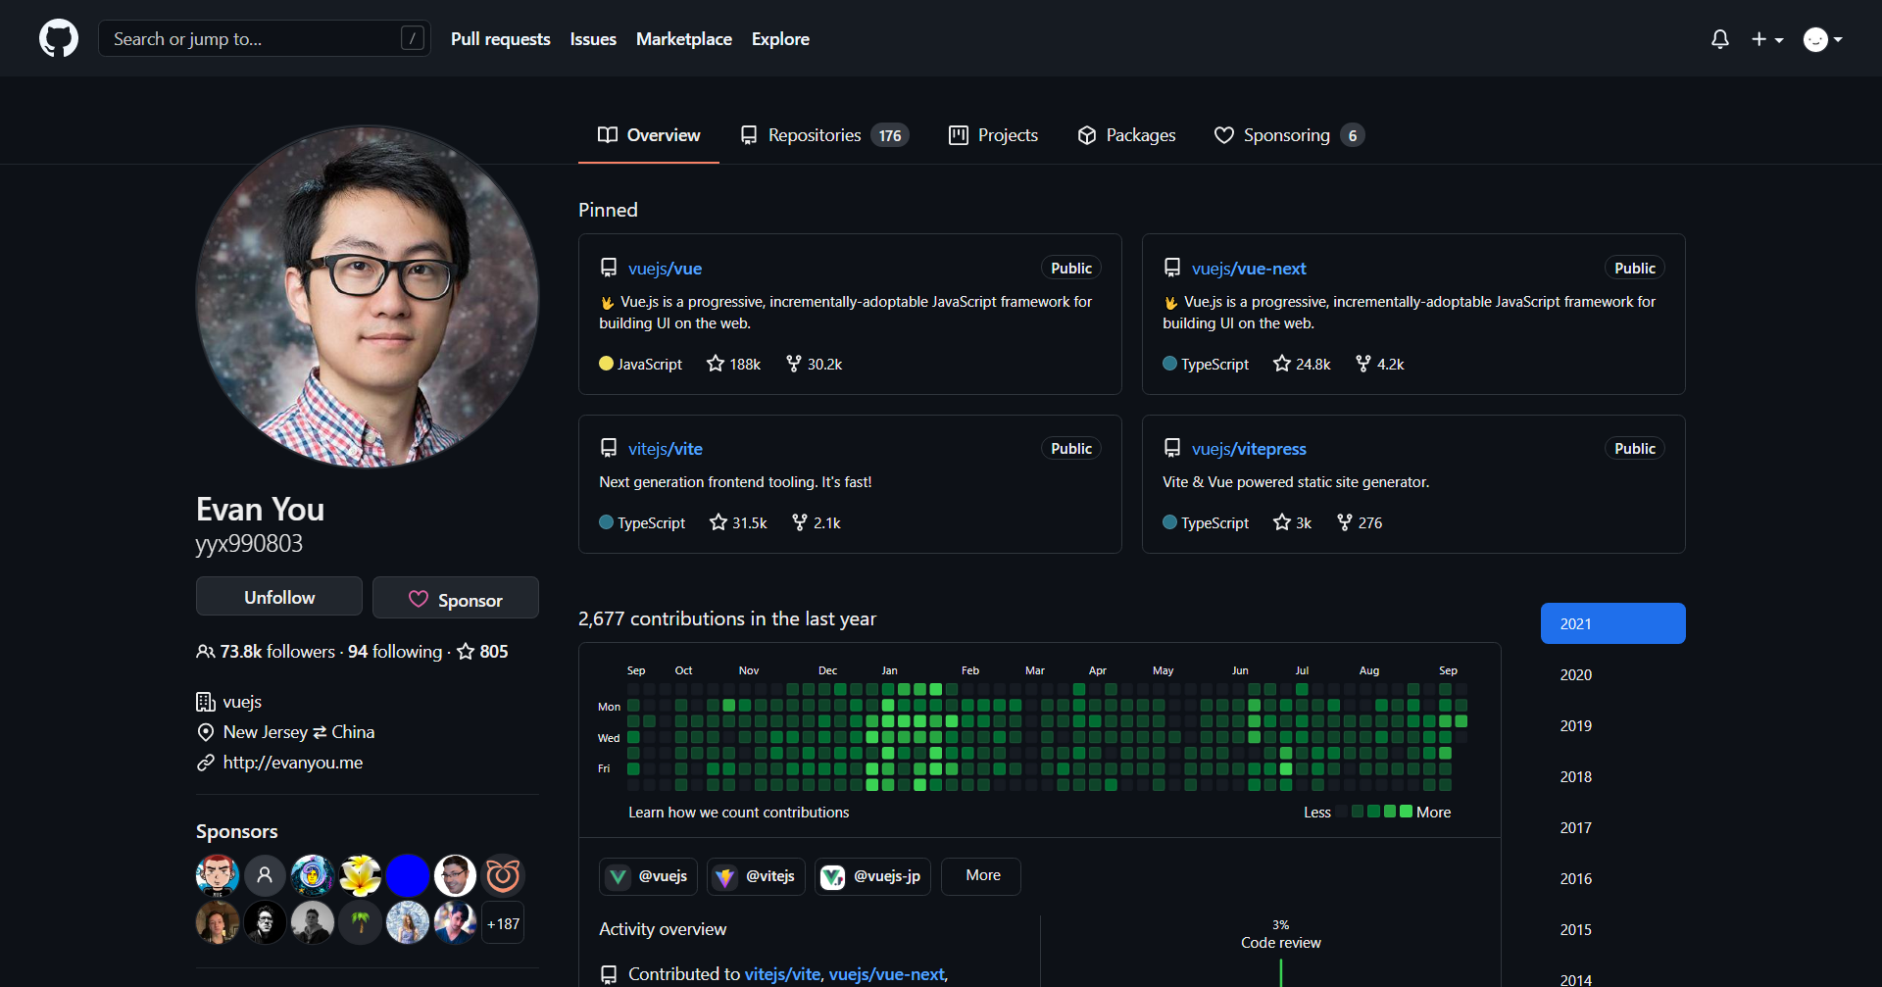
Task: Switch to the Sponsoring tab
Action: pos(1289,135)
